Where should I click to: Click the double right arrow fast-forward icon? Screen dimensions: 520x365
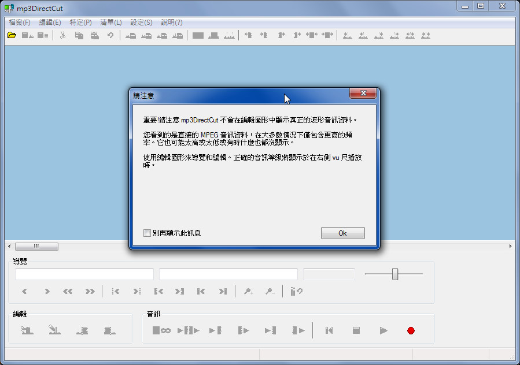90,292
